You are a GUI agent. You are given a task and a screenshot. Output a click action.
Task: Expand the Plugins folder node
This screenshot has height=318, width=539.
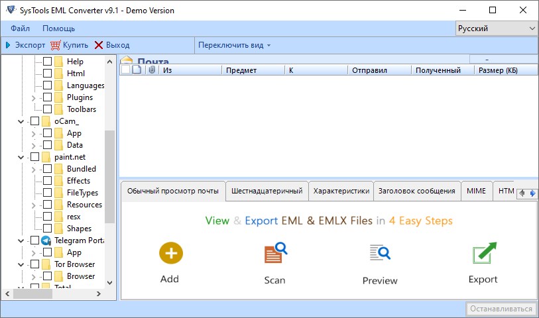coord(33,98)
